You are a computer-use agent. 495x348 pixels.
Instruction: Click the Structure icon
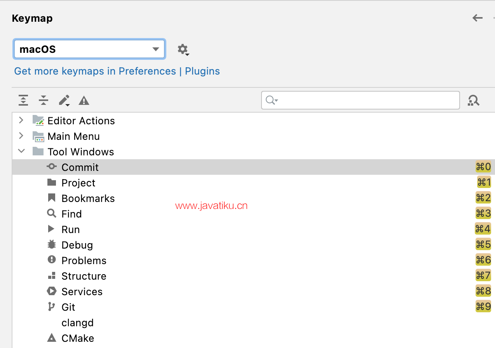pos(52,275)
